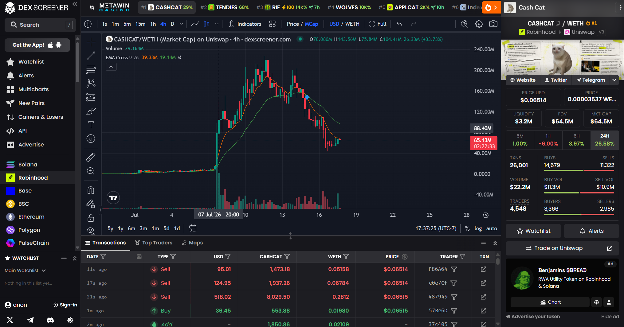Select the crosshair cursor tool
Viewport: 624px width, 327px height.
click(91, 42)
